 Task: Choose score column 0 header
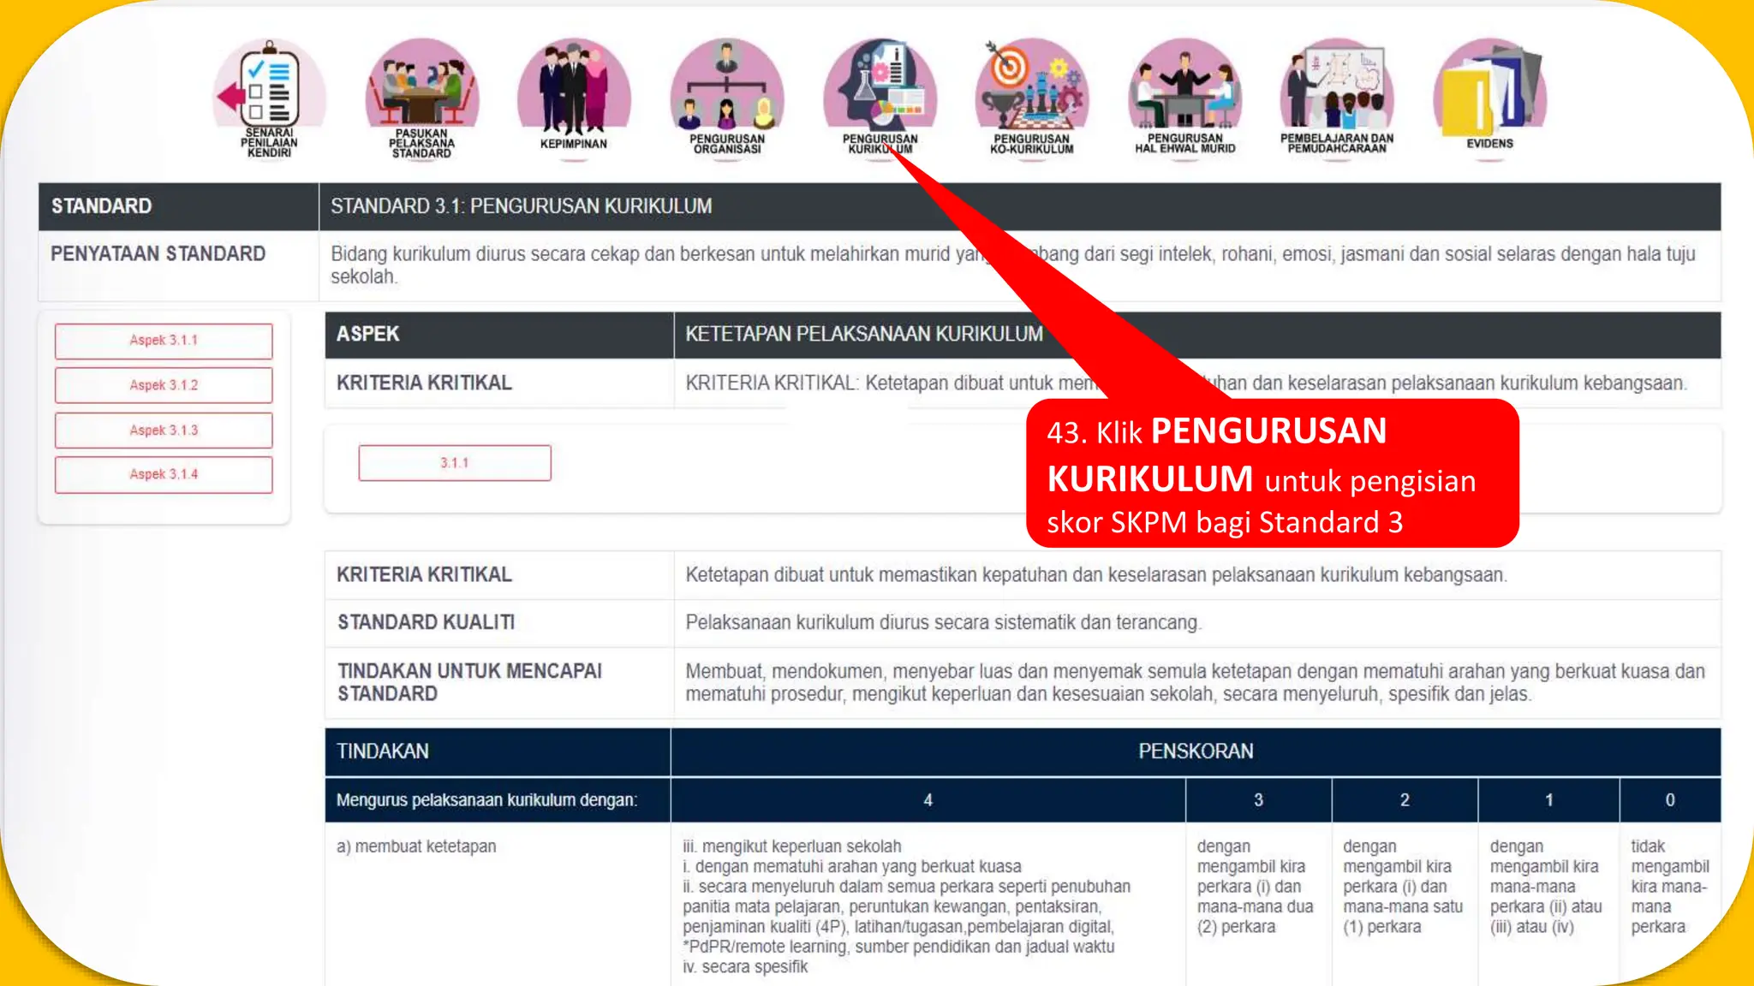(x=1670, y=799)
